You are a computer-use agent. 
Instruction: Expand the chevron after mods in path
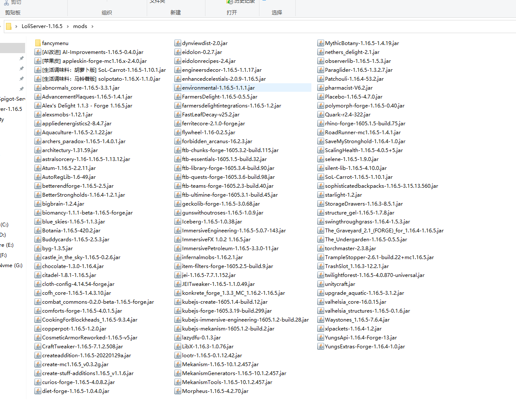(92, 26)
